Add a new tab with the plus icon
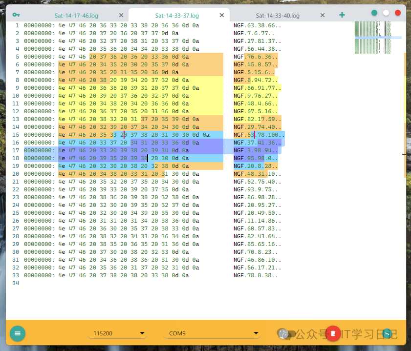 point(342,15)
